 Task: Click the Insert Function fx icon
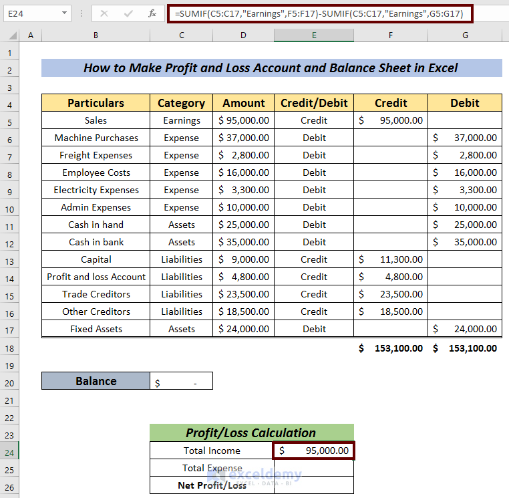coord(152,13)
